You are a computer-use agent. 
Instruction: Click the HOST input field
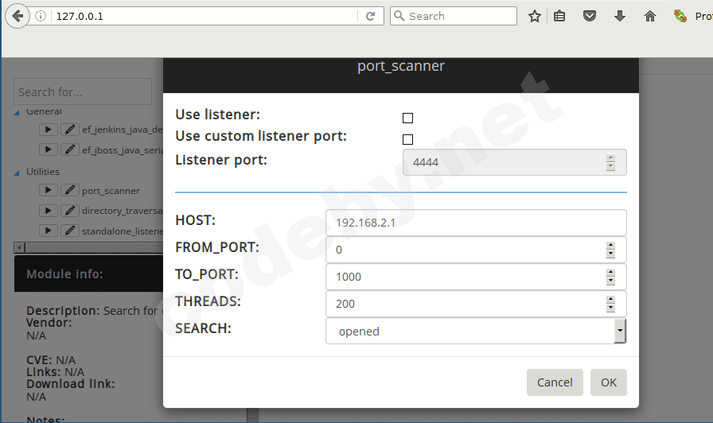476,223
